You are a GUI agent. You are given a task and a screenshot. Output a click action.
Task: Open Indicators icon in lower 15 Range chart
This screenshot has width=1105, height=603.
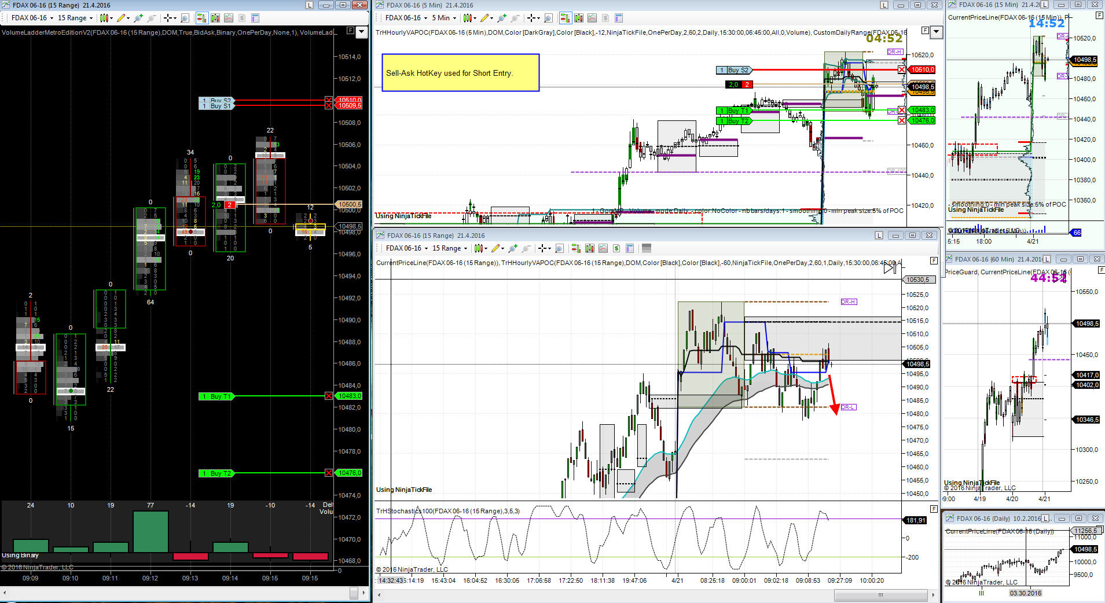[603, 248]
